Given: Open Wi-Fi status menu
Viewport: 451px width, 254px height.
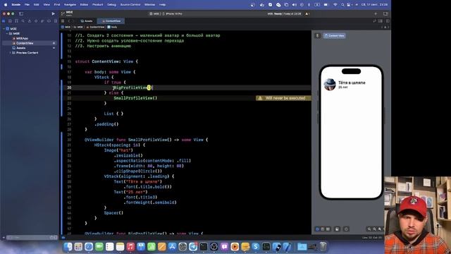Looking at the screenshot, I should [335, 5].
